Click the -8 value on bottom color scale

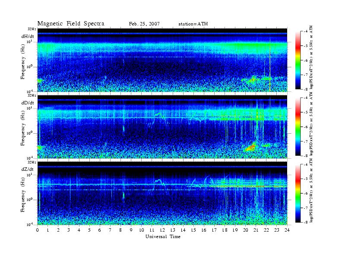click(306, 222)
